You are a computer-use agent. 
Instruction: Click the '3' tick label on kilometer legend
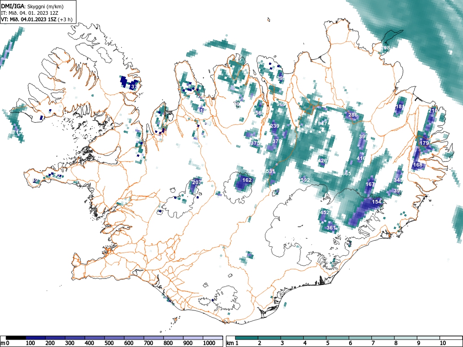point(282,343)
